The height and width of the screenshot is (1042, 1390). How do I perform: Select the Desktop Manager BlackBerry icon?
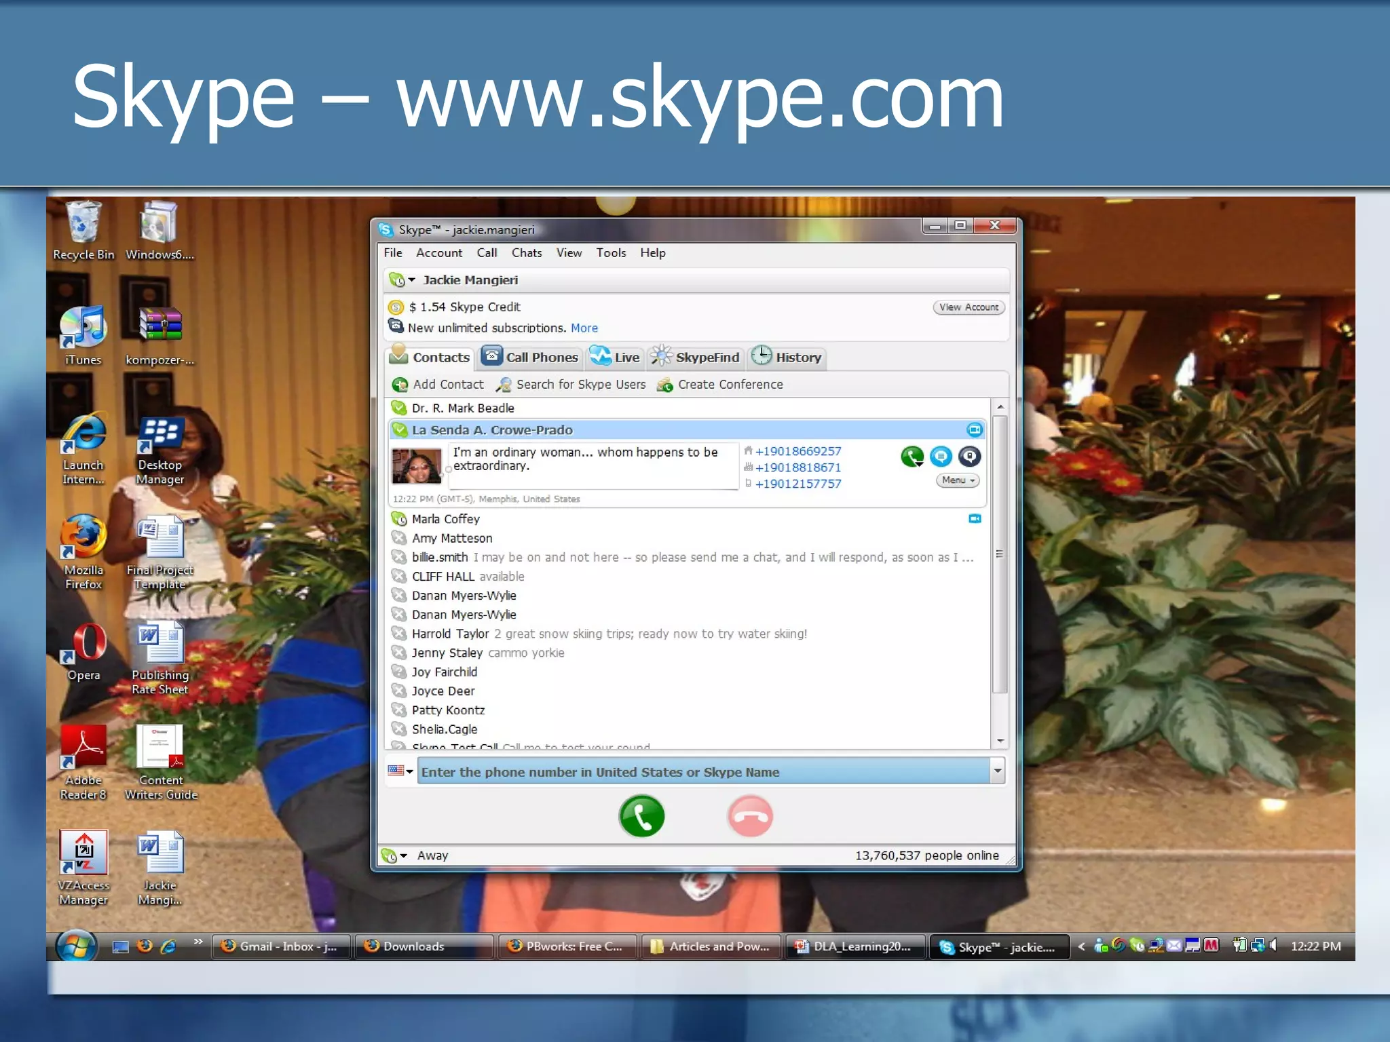tap(160, 450)
